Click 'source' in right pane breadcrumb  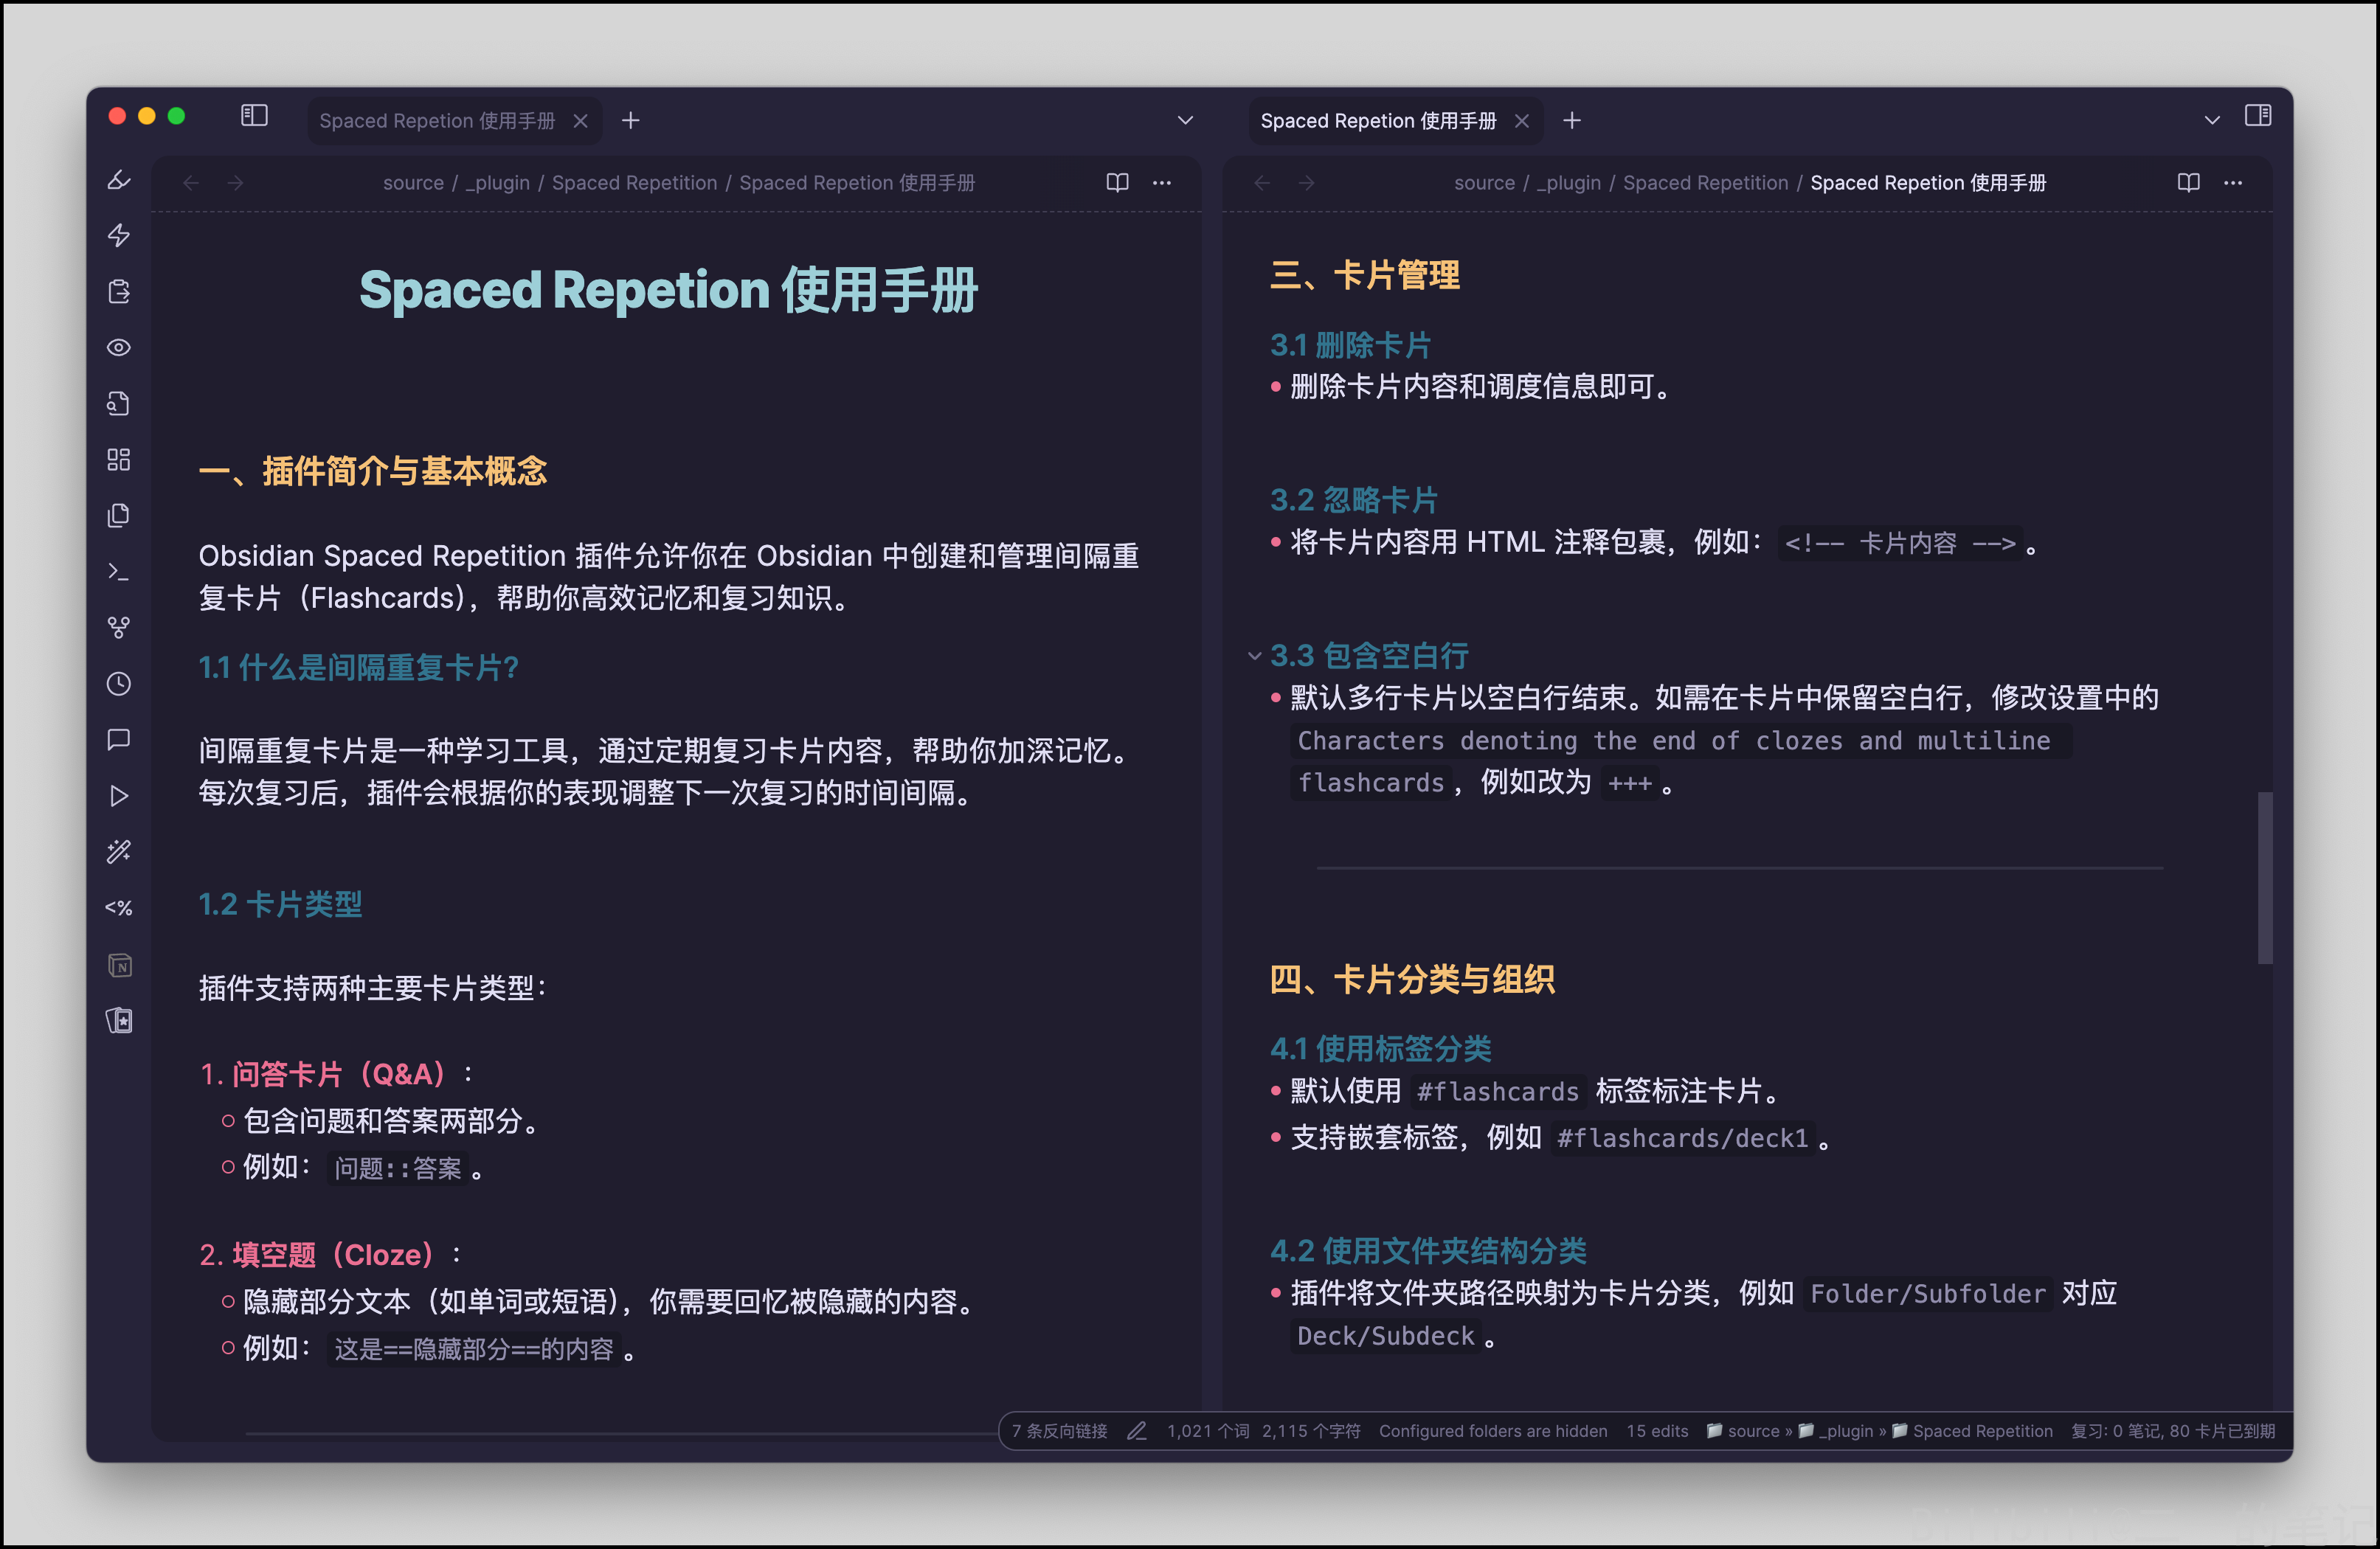click(x=1484, y=183)
